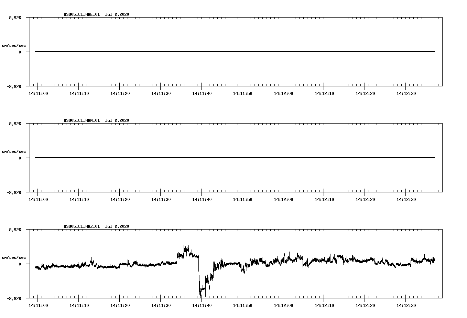This screenshot has width=467, height=318.
Task: Click the QSD05_CI_HNE_01 plot title
Action: [96, 14]
